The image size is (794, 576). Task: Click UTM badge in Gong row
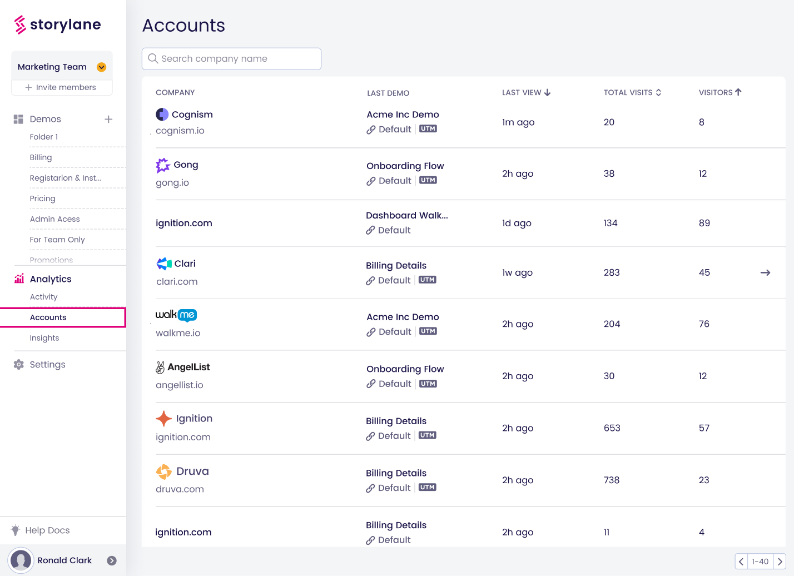click(428, 180)
